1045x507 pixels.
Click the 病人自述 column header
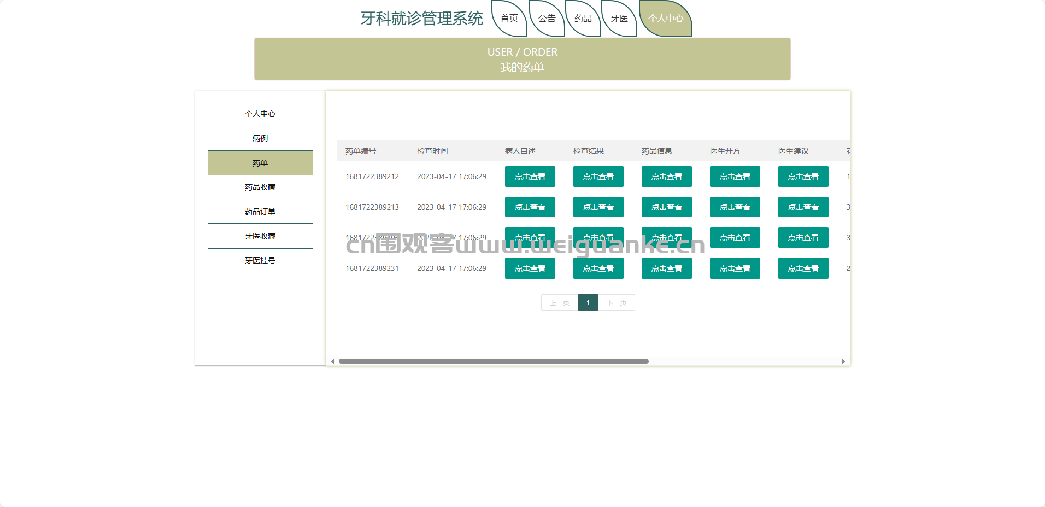coord(520,151)
